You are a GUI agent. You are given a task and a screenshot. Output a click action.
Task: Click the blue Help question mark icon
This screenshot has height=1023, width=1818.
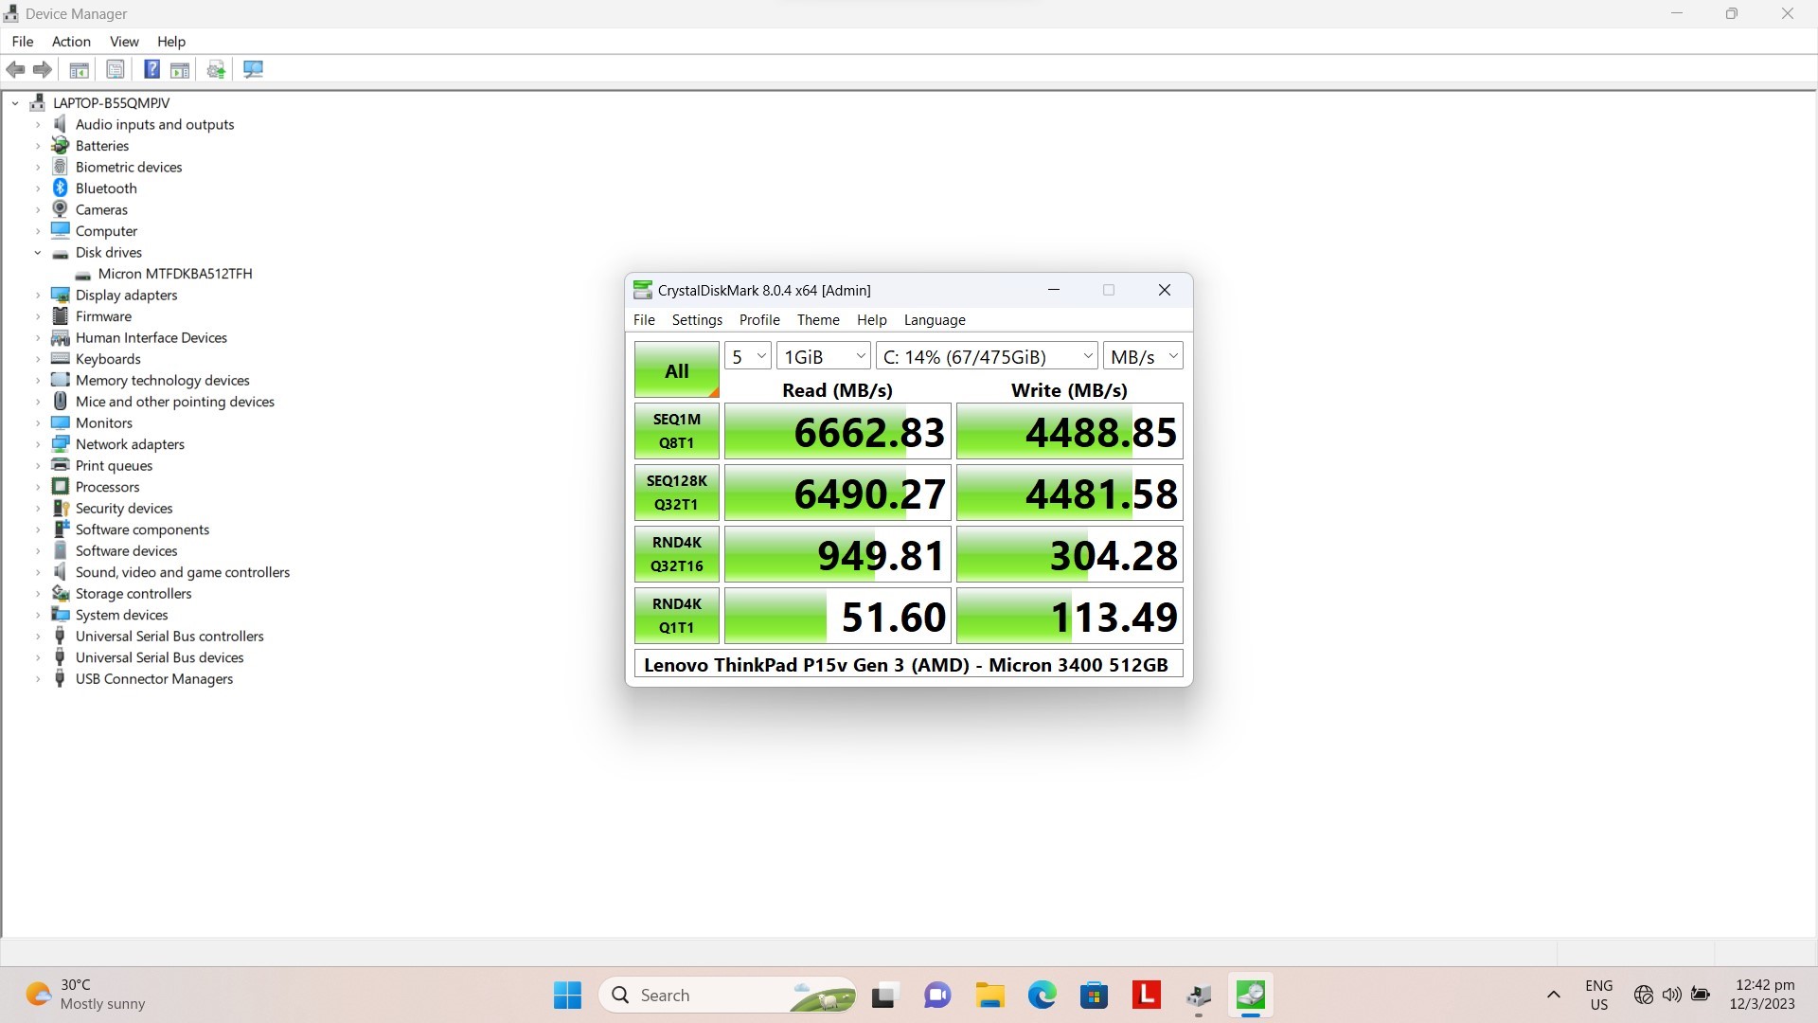[151, 69]
